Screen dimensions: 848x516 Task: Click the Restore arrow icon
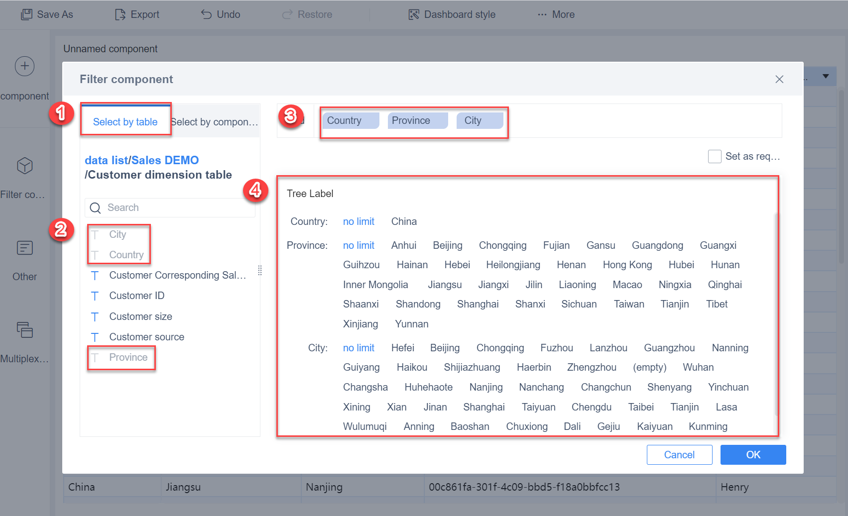coord(287,14)
